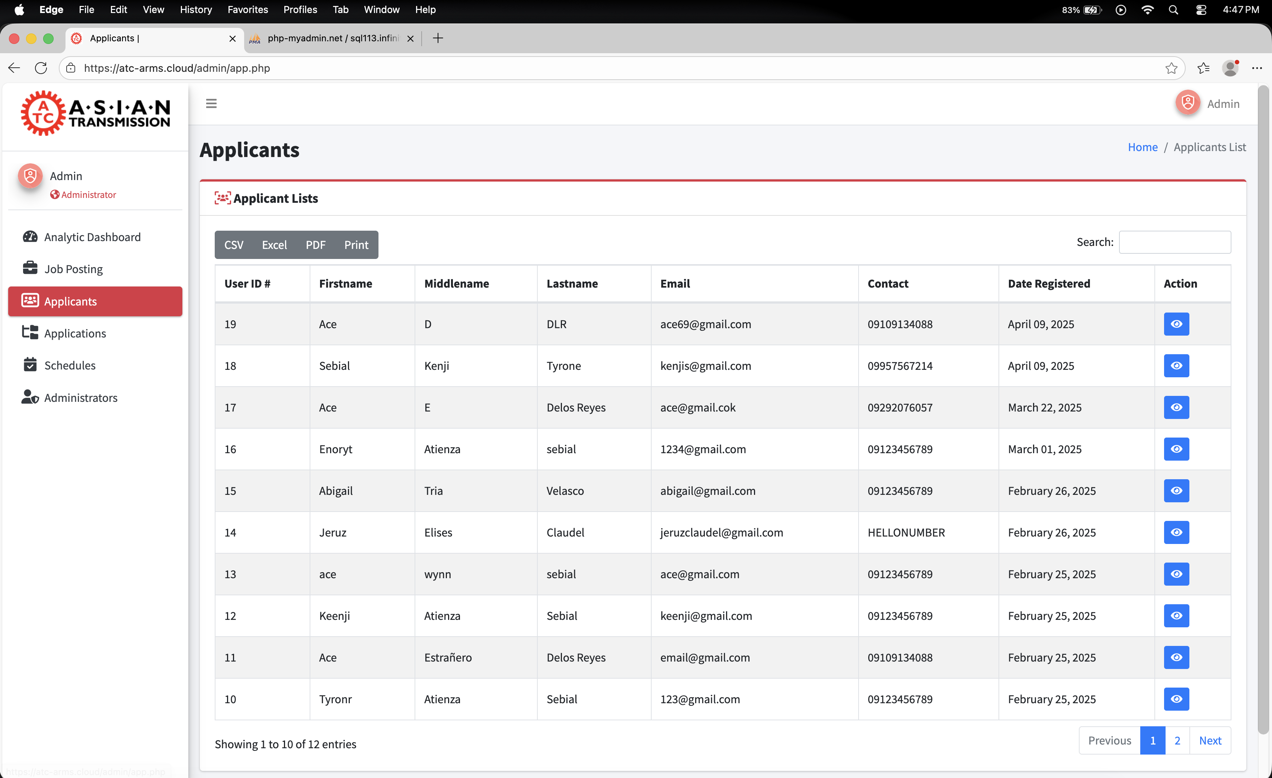Open Analytic Dashboard from sidebar
Viewport: 1272px width, 778px height.
92,237
